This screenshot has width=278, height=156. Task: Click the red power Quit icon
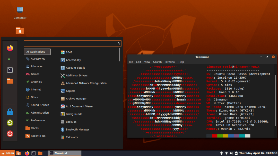coord(10,133)
